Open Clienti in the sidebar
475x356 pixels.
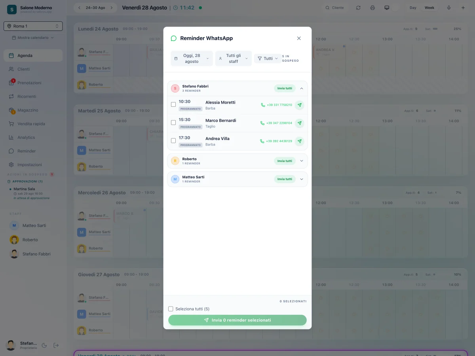33,69
